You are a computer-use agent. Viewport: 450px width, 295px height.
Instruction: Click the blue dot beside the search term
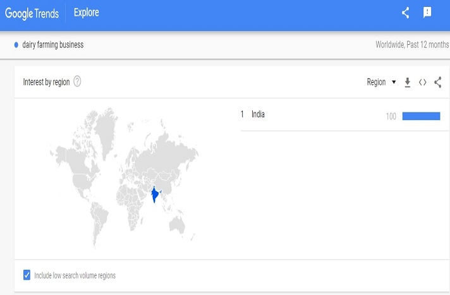16,45
